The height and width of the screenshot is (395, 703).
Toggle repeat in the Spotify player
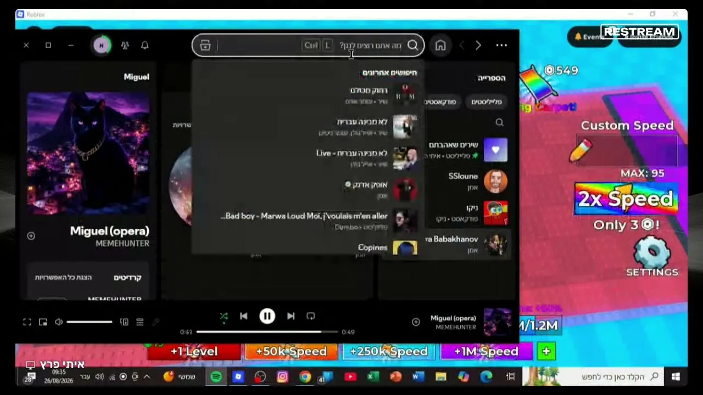tap(310, 316)
